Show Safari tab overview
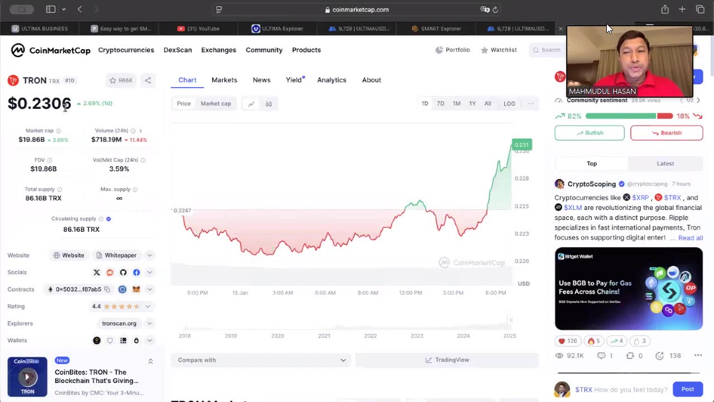The height and width of the screenshot is (402, 714). (x=700, y=9)
